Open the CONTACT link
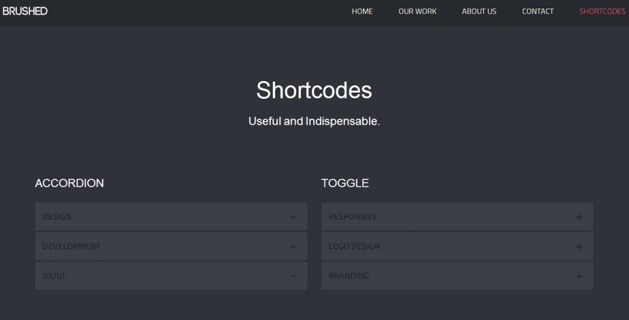This screenshot has width=629, height=320. click(537, 11)
